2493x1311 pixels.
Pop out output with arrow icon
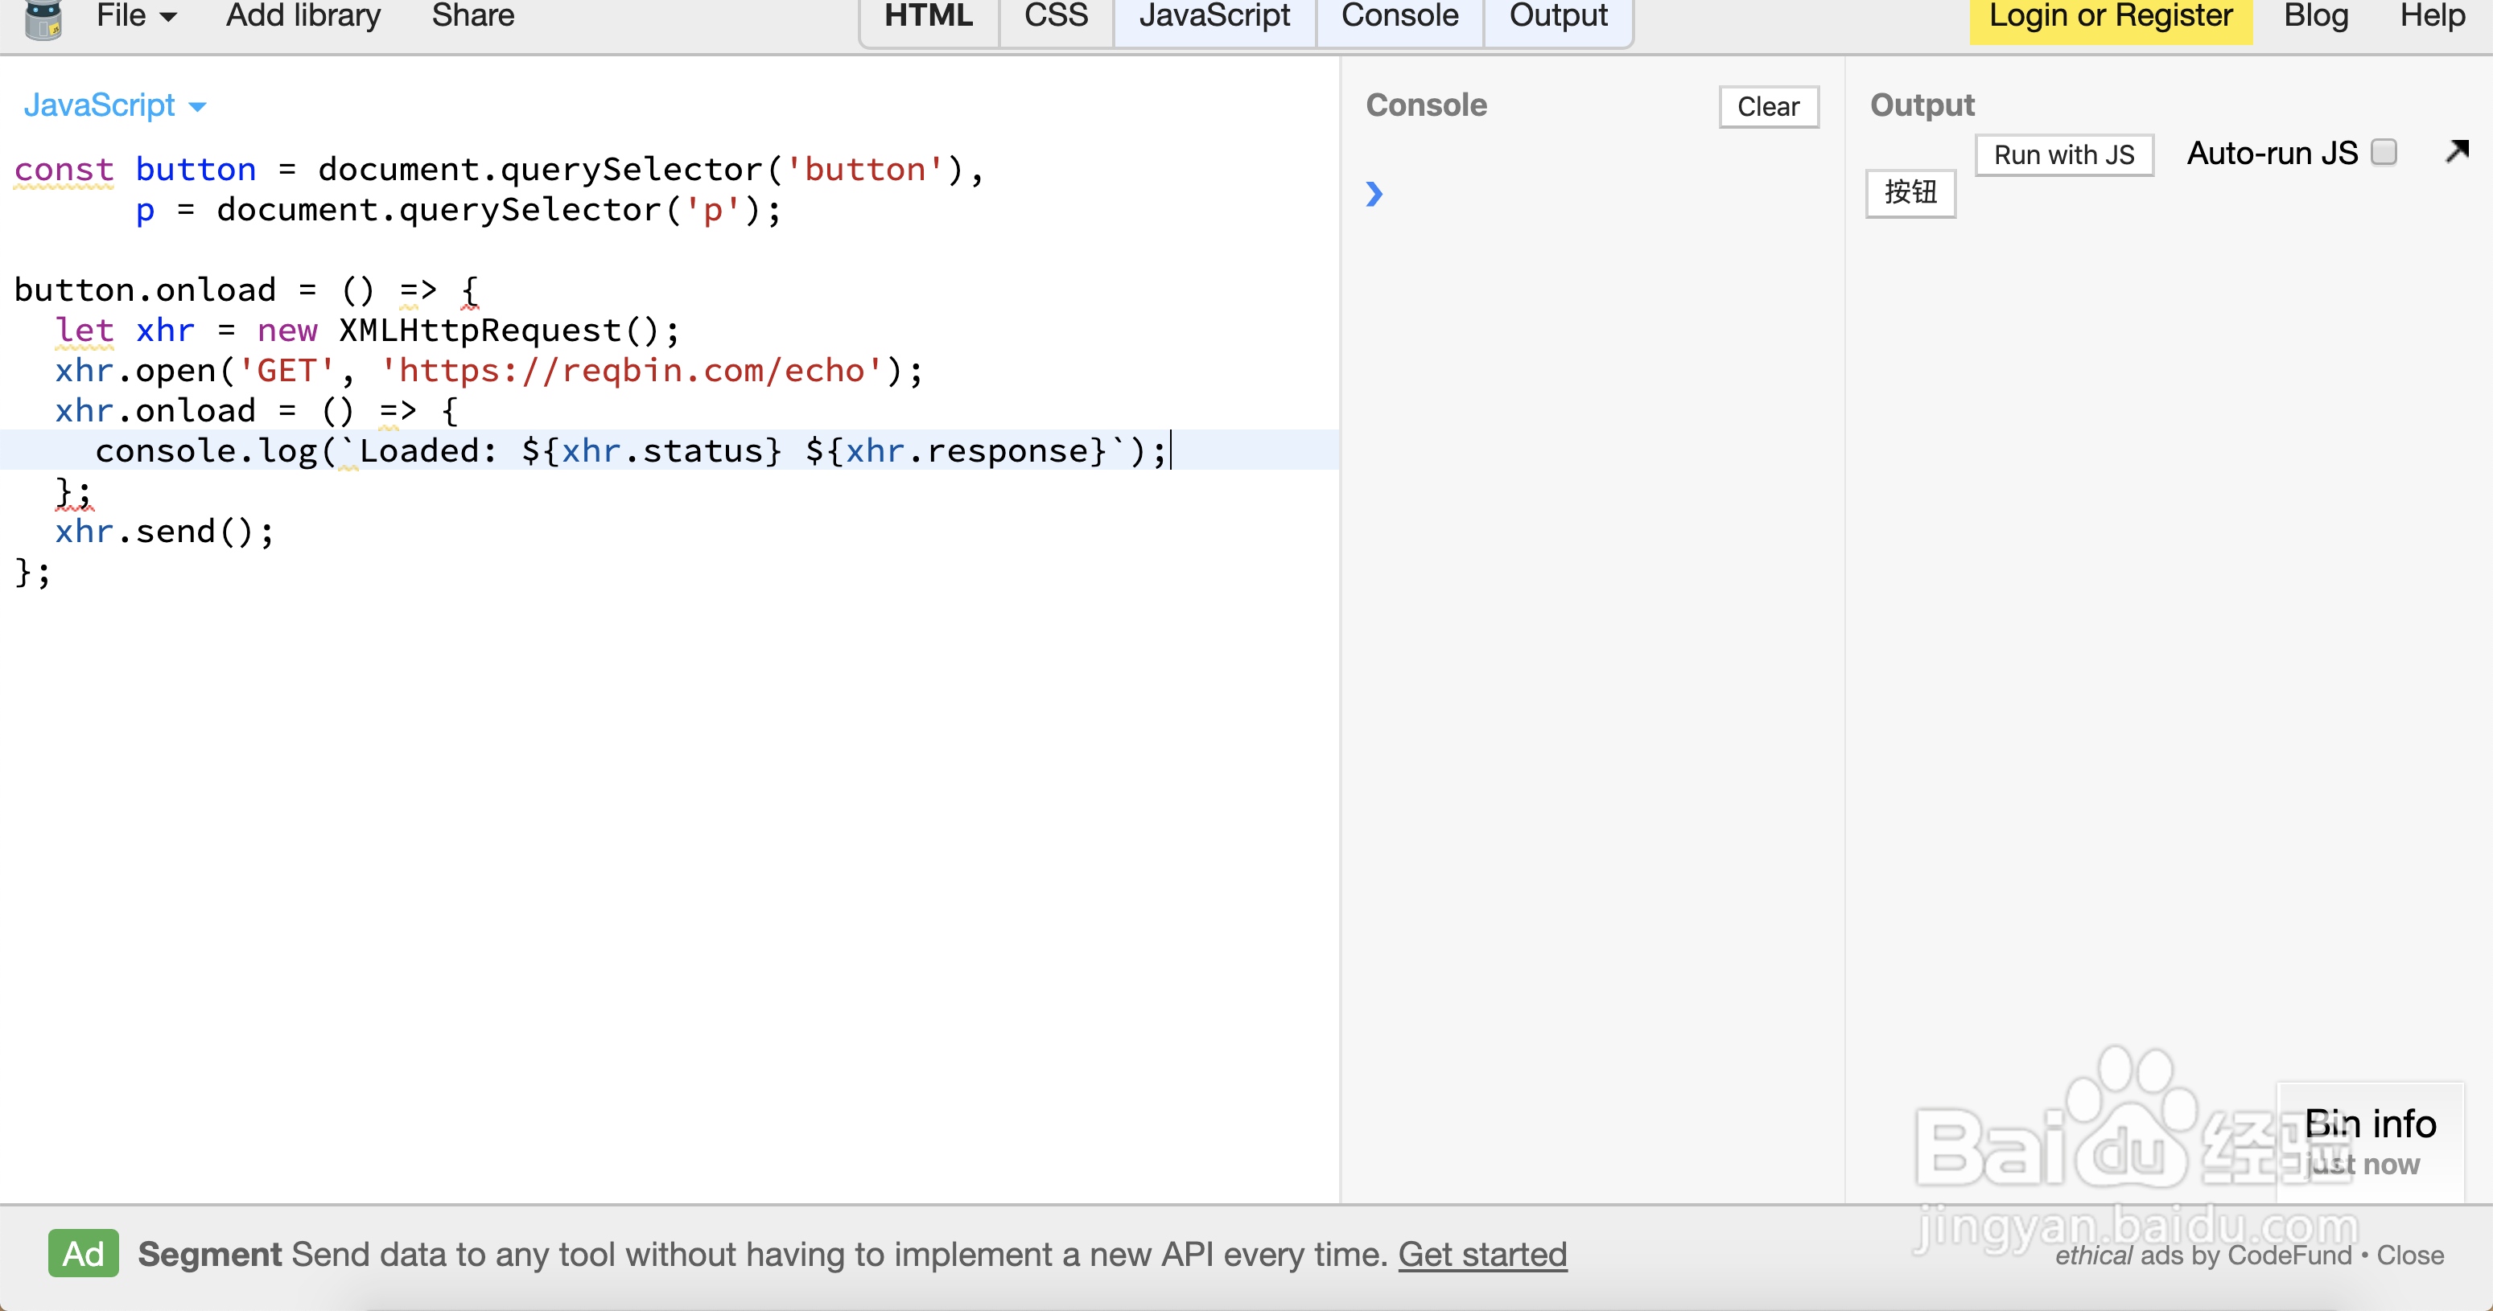pos(2456,152)
